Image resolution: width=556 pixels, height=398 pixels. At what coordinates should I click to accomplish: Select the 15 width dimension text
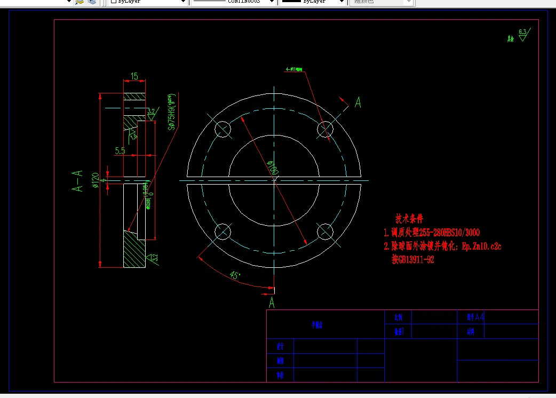point(134,76)
